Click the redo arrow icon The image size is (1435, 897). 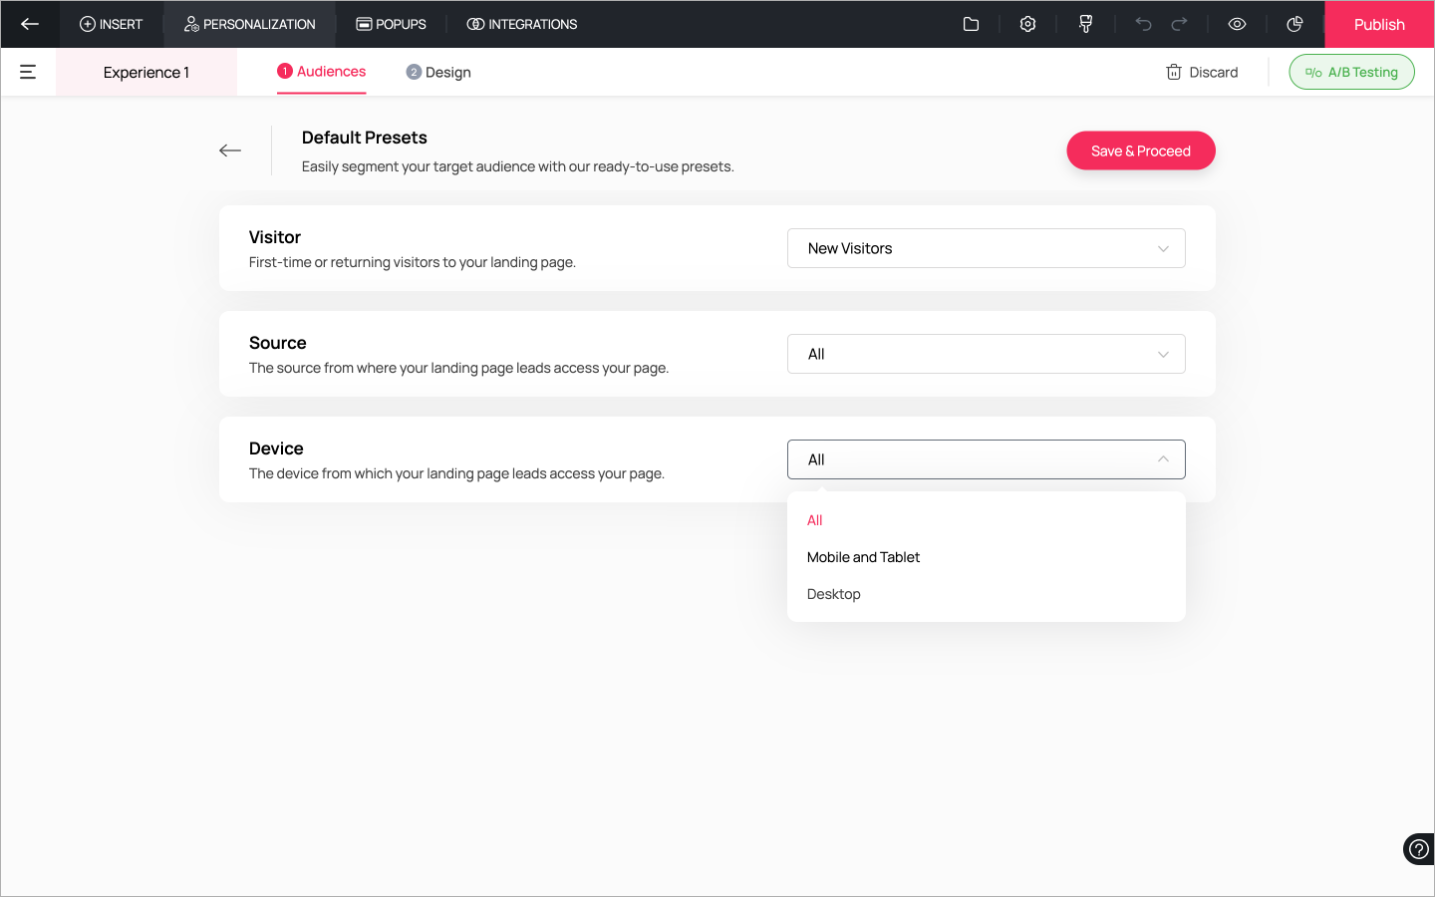(1179, 24)
